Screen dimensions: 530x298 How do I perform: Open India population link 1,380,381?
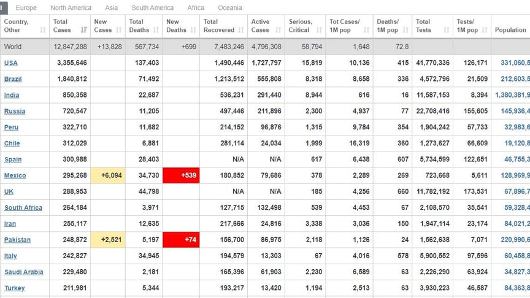[x=512, y=95]
